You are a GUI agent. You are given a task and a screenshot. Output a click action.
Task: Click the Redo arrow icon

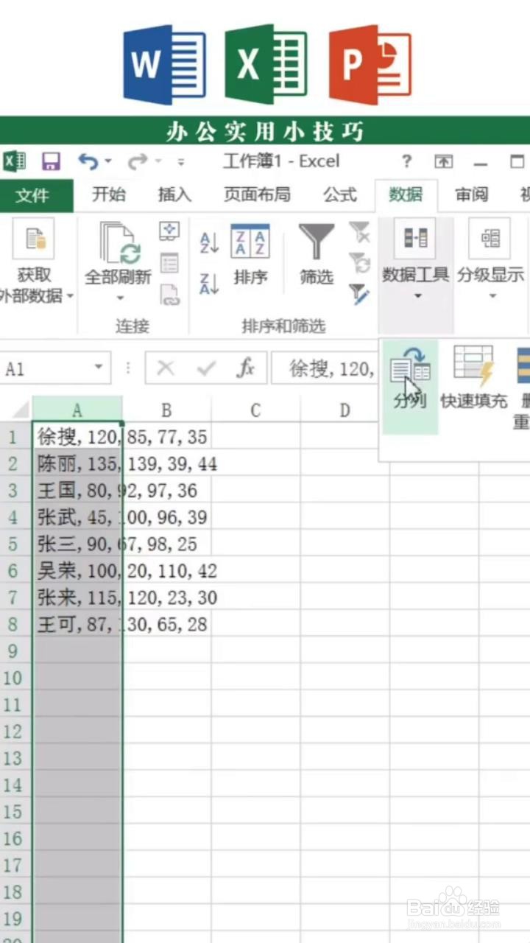click(x=138, y=161)
